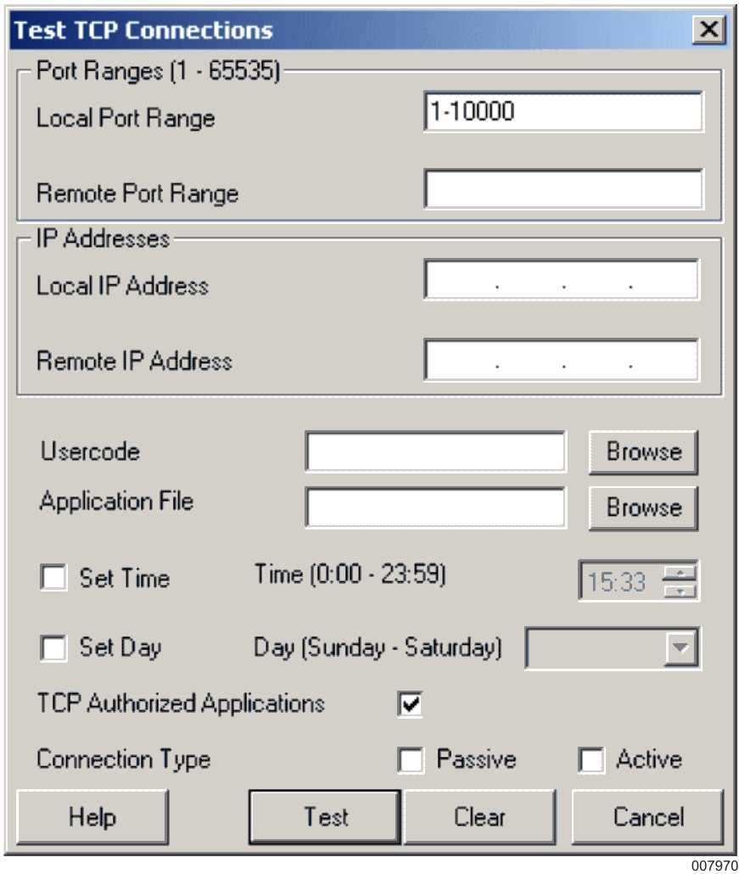
Task: Check the Passive connection type
Action: pyautogui.click(x=411, y=760)
